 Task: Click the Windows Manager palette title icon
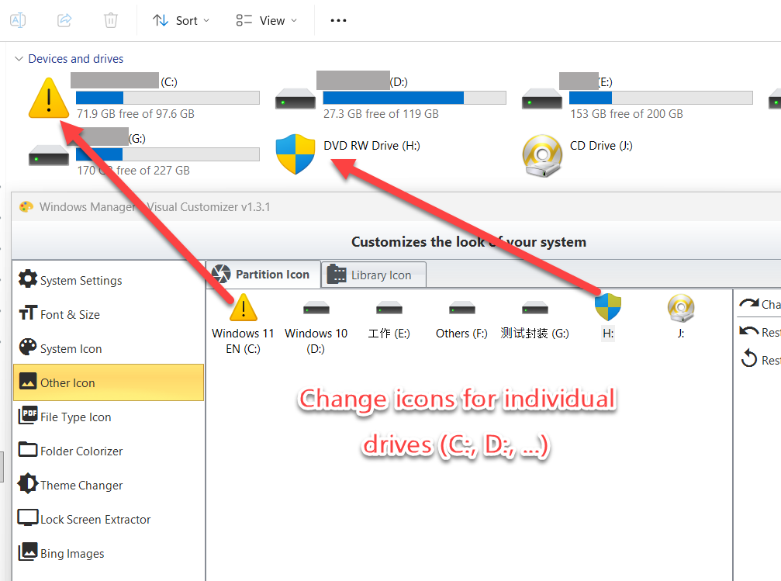click(x=26, y=207)
